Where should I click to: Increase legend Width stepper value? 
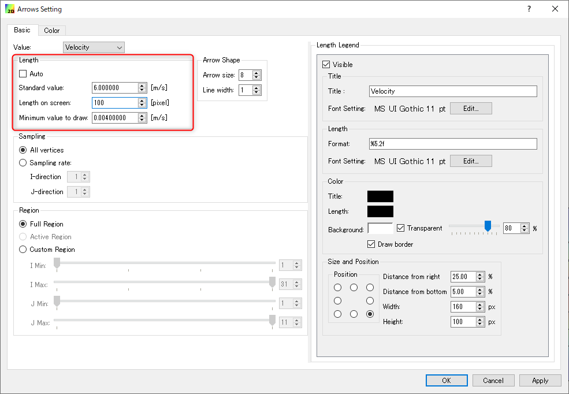coord(480,304)
